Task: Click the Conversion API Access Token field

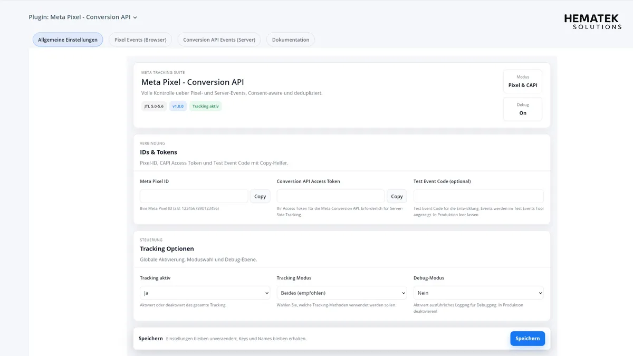Action: tap(331, 196)
